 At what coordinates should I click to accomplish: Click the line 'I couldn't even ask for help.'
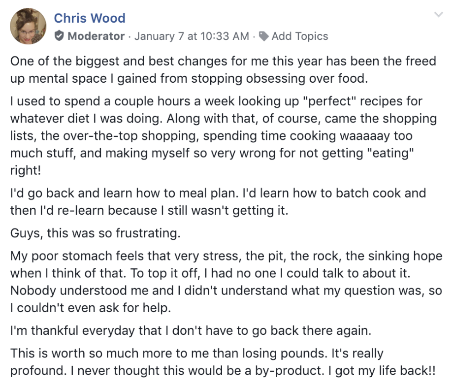(91, 308)
